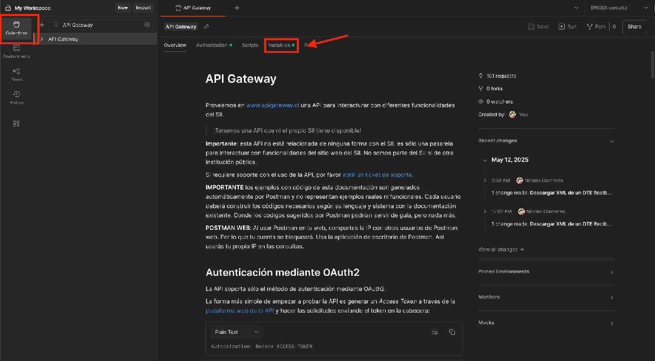Run the collection
Screen dimensions: 655x361
568,26
